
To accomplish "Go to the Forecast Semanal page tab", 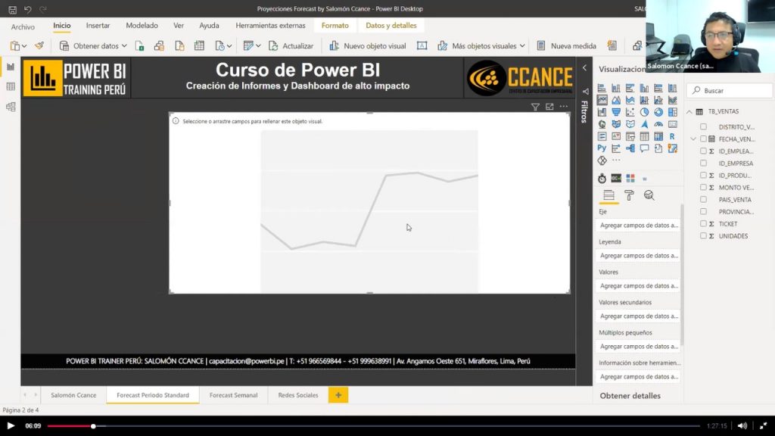I will (x=233, y=395).
